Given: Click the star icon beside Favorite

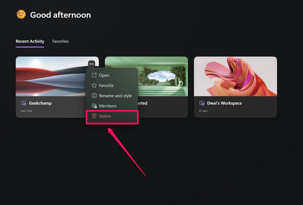Looking at the screenshot, I should coord(94,85).
